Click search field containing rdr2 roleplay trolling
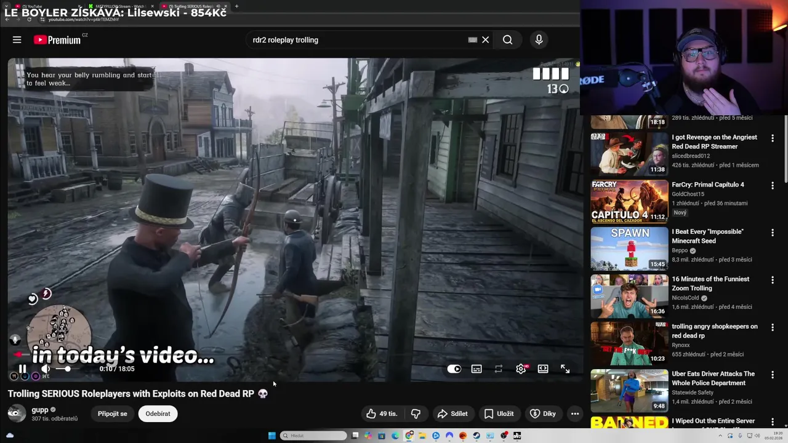This screenshot has width=788, height=443. [x=357, y=40]
